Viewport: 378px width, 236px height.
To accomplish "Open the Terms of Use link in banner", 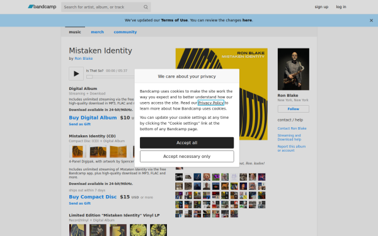I will (175, 20).
